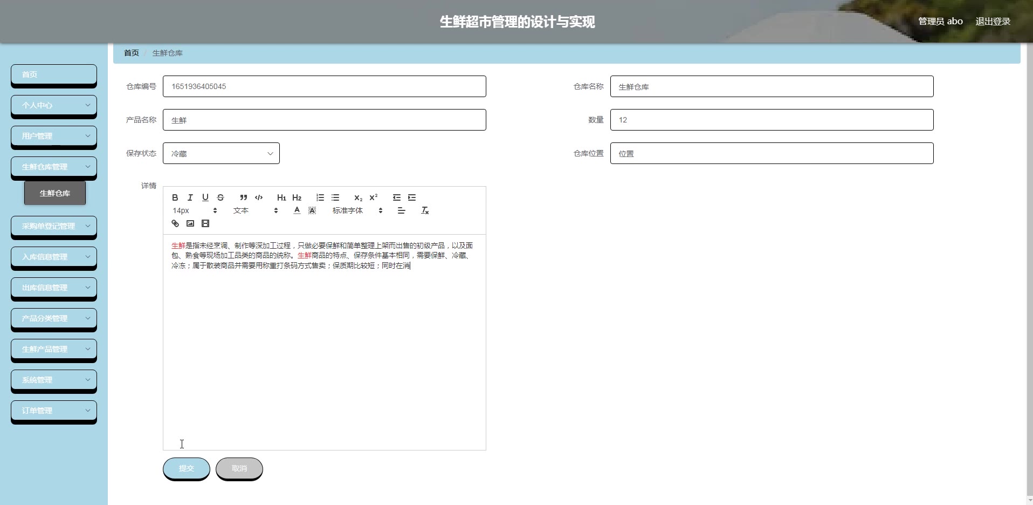
Task: Click the page title 生鲜超市管理的设计与实现
Action: [x=518, y=22]
